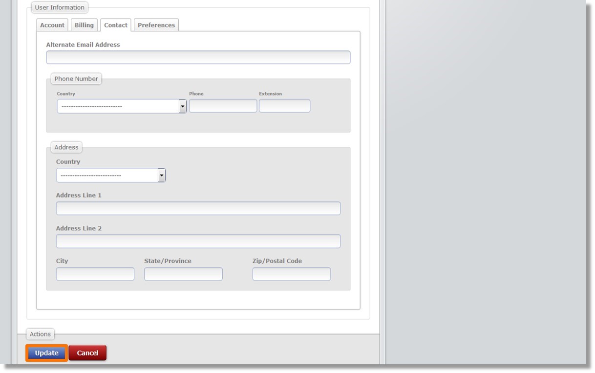This screenshot has height=373, width=595.
Task: Click the User Information legend
Action: [60, 7]
